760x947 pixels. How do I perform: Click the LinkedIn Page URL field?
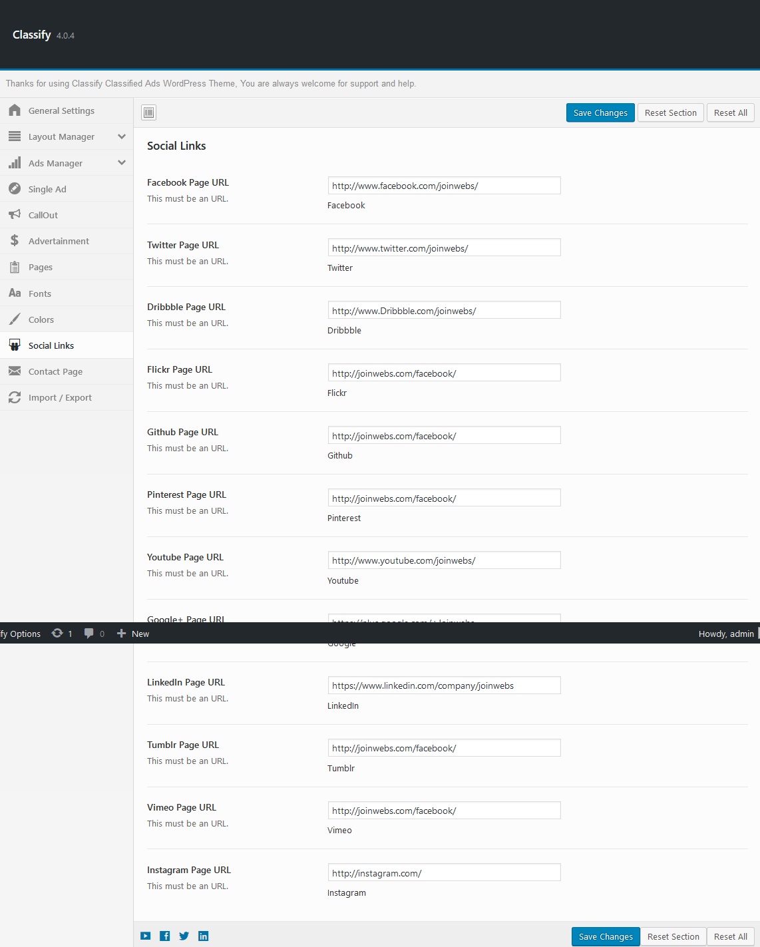coord(444,685)
